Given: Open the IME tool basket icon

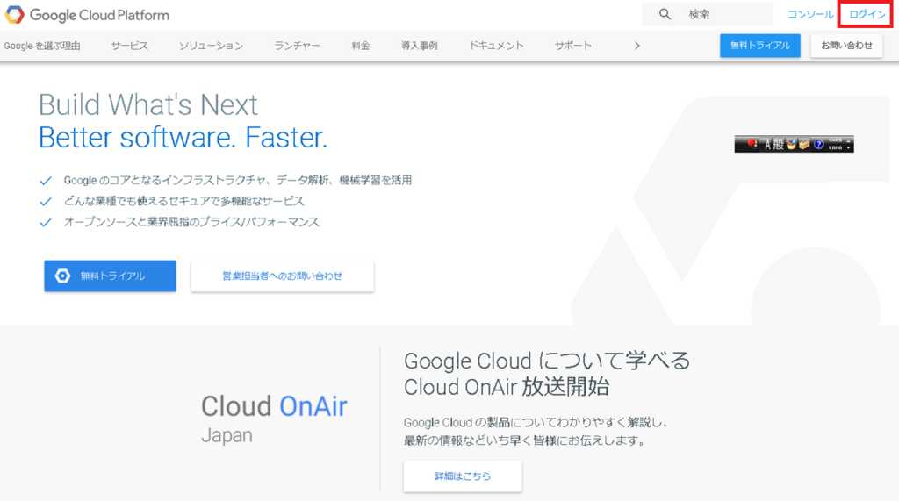Looking at the screenshot, I should [x=791, y=144].
